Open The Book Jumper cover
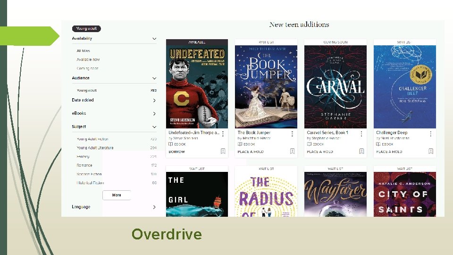 (266, 87)
